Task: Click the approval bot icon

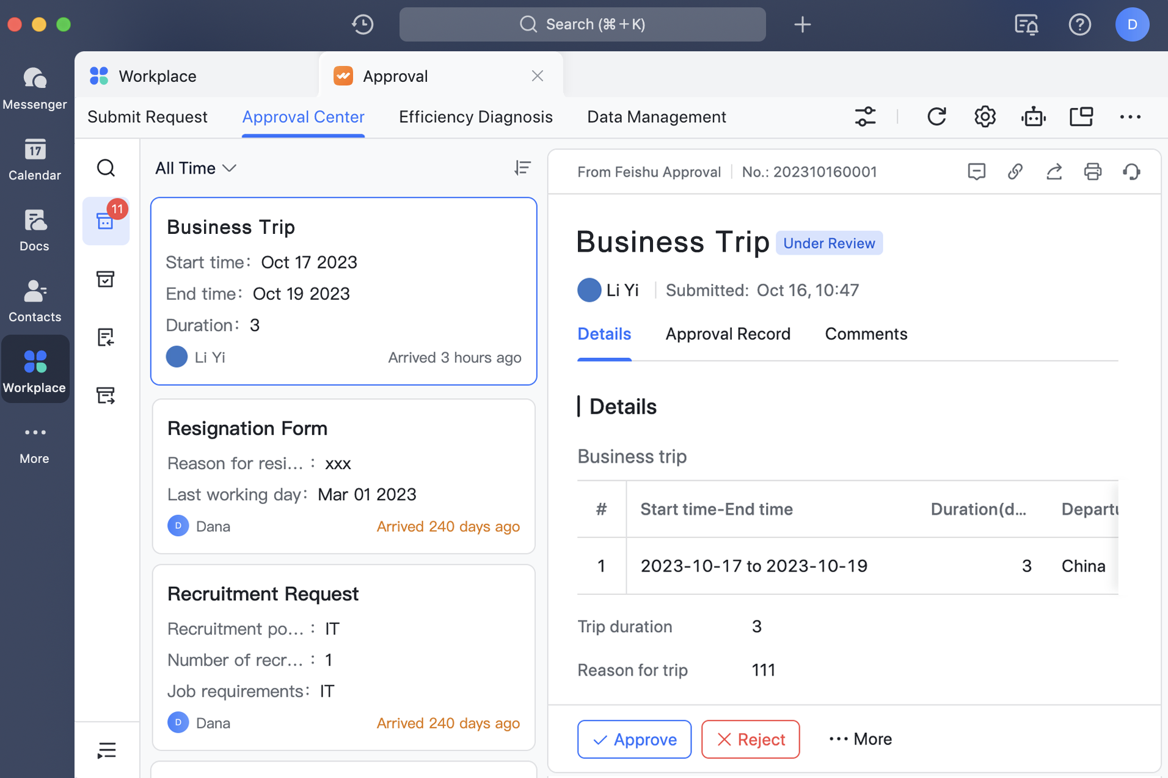Action: [1033, 116]
